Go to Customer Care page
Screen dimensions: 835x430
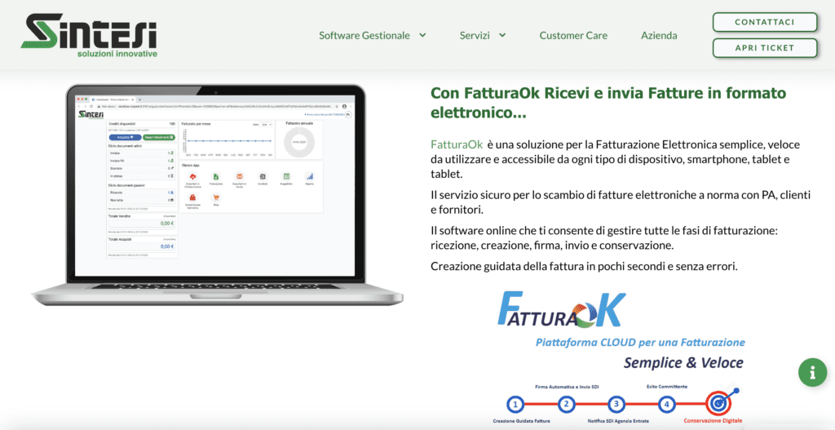(573, 36)
